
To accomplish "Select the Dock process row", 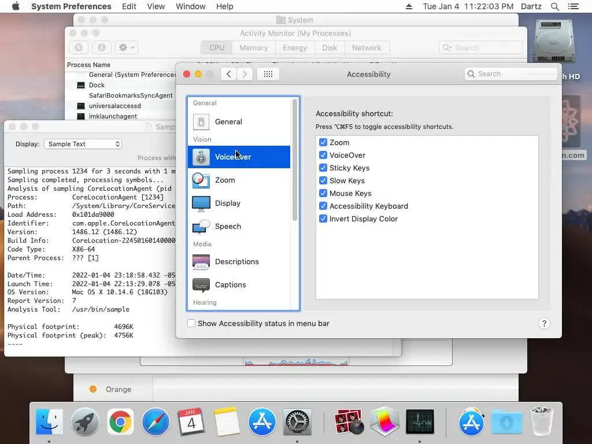I will pos(121,85).
